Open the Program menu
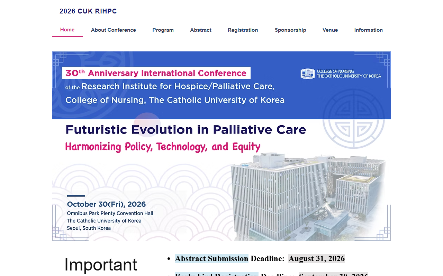 pos(163,30)
